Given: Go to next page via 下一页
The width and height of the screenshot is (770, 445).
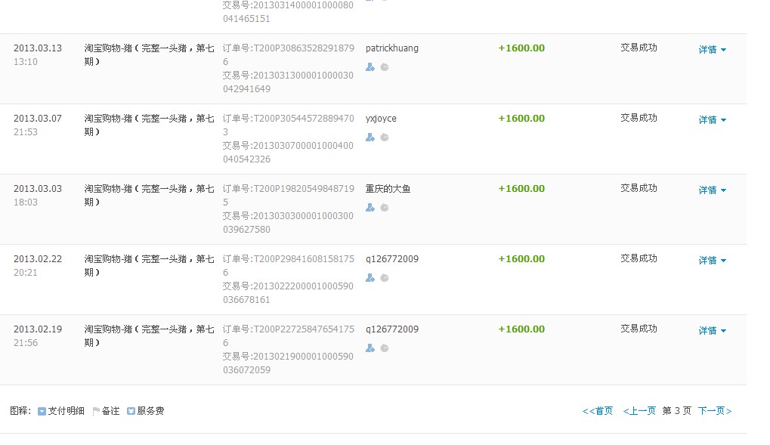Looking at the screenshot, I should pyautogui.click(x=714, y=411).
